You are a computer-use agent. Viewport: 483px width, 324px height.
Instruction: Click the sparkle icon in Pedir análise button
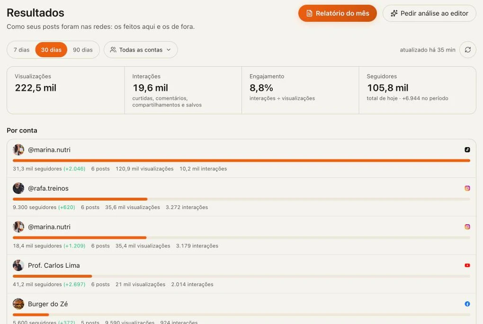394,13
